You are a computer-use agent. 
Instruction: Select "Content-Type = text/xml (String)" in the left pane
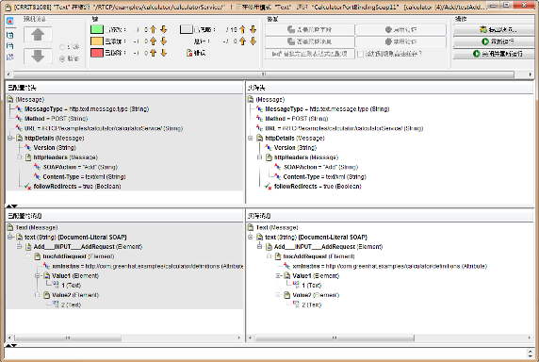(84, 176)
